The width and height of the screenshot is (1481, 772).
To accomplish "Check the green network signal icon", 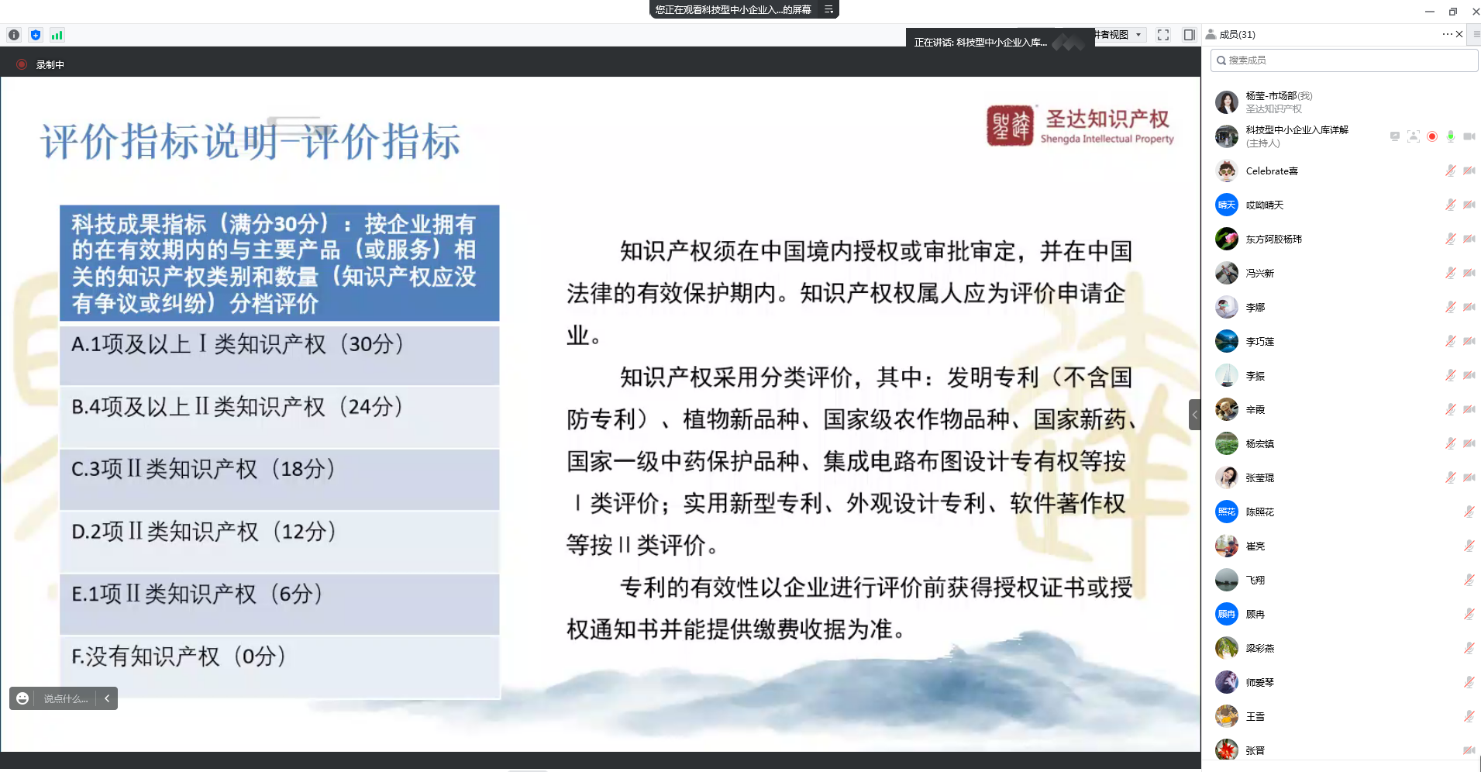I will tap(57, 35).
